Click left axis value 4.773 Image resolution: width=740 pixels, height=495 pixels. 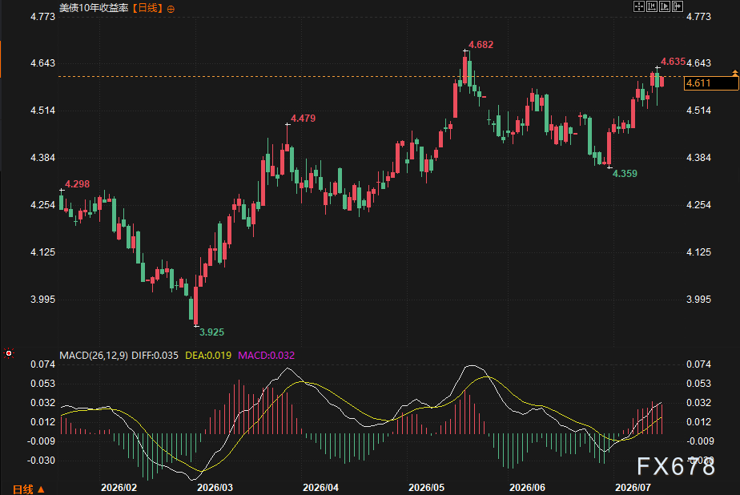coord(43,17)
